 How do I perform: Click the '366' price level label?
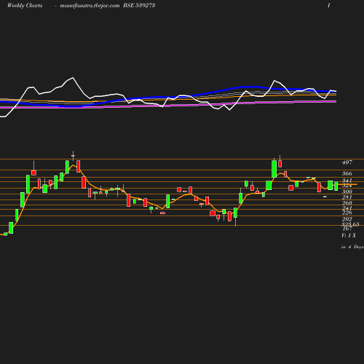tap(347, 173)
